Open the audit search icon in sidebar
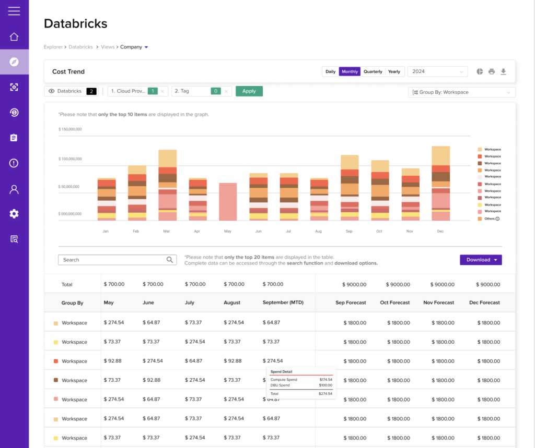 14,239
